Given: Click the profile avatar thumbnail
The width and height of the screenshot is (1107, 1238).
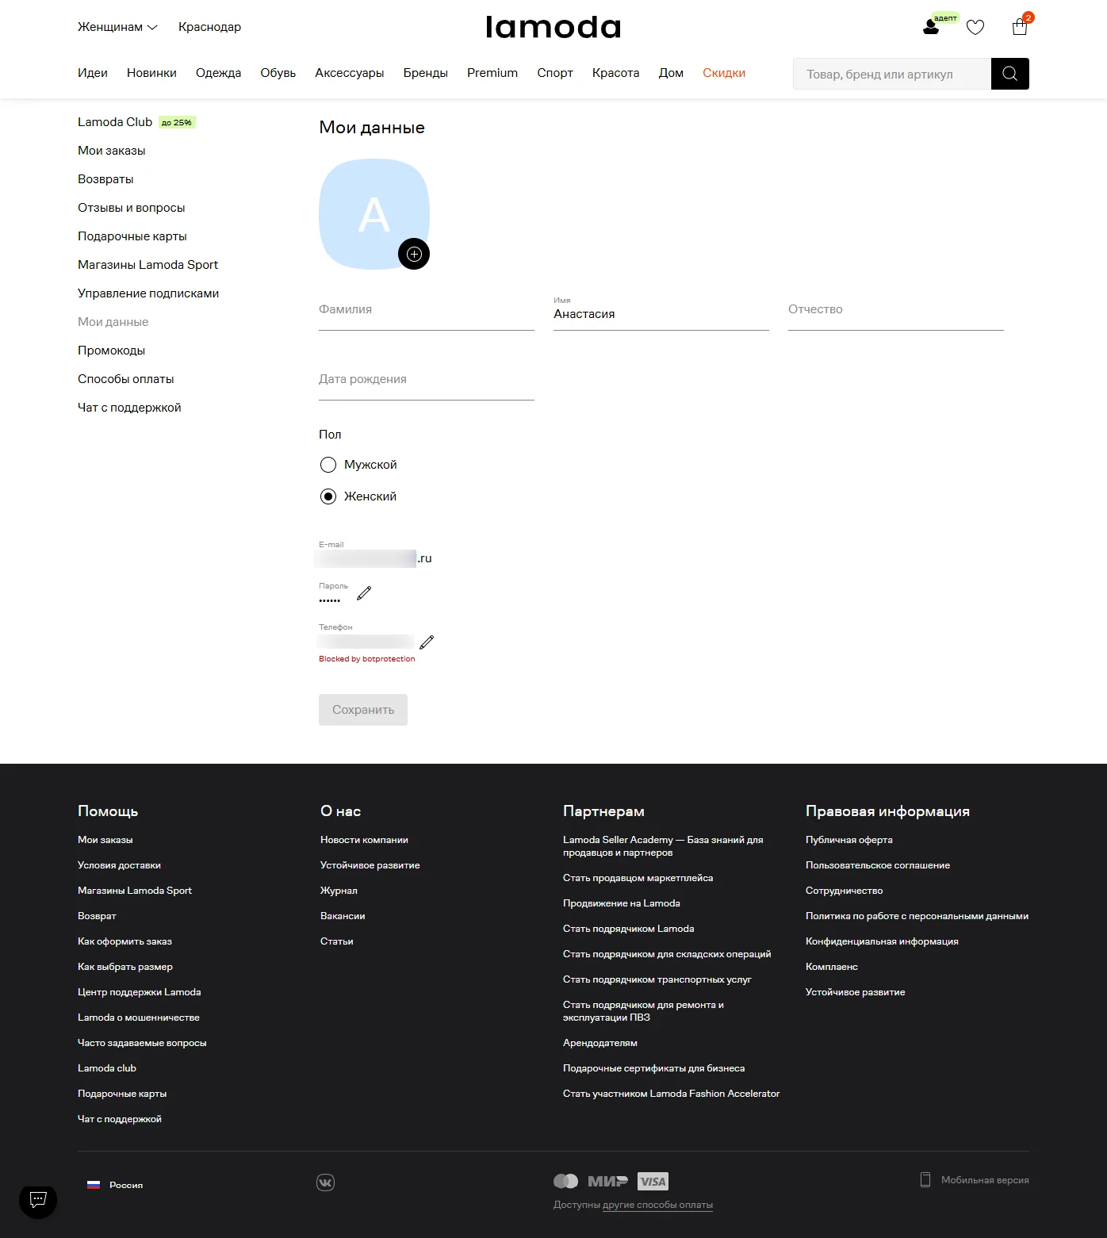Looking at the screenshot, I should (374, 214).
